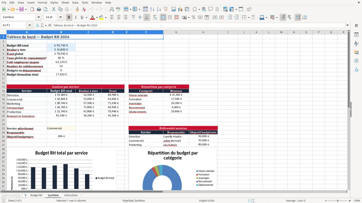This screenshot has width=362, height=203.
Task: Export directly as PDF
Action: click(x=32, y=9)
